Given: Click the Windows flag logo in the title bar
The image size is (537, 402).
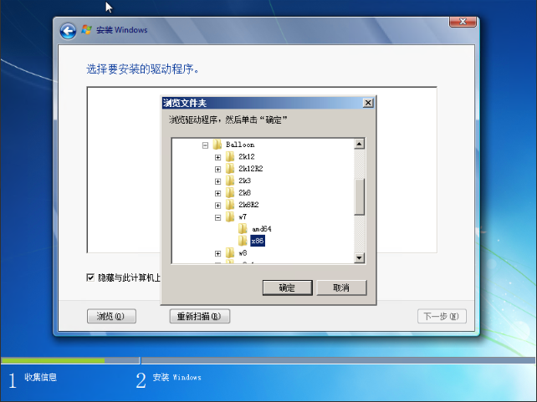Looking at the screenshot, I should tap(87, 30).
